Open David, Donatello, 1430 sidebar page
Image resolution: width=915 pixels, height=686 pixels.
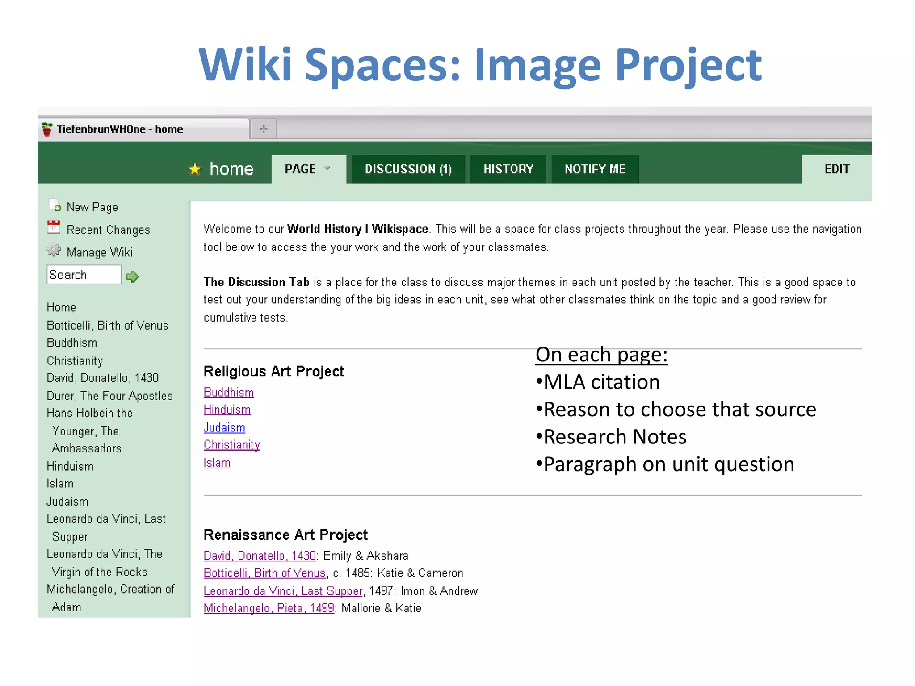click(x=103, y=378)
